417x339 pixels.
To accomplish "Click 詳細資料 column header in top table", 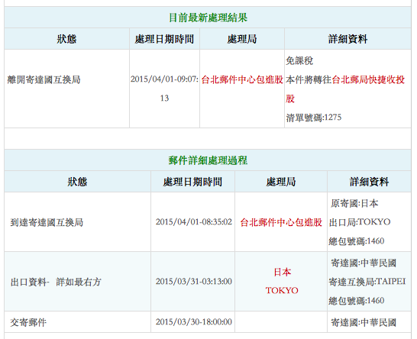I will 347,39.
